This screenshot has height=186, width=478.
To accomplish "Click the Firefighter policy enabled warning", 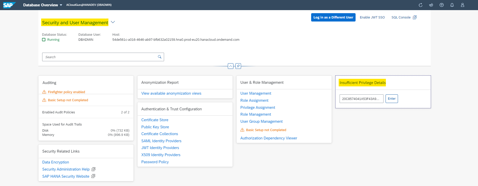I will pos(66,92).
